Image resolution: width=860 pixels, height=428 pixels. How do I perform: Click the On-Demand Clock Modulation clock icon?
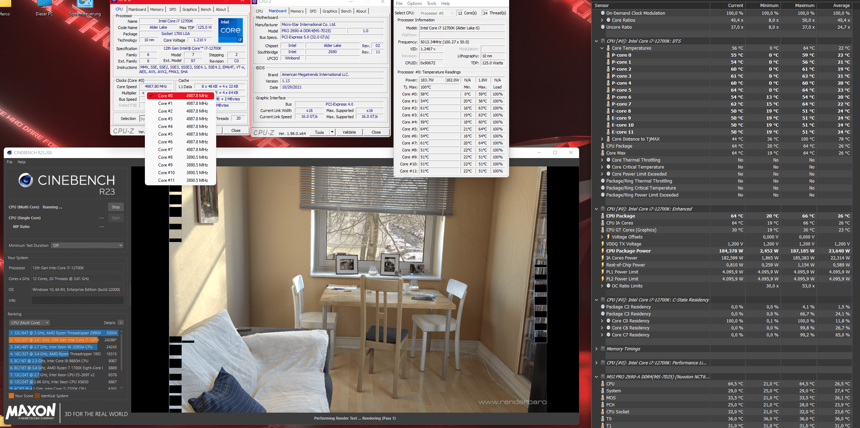(603, 13)
